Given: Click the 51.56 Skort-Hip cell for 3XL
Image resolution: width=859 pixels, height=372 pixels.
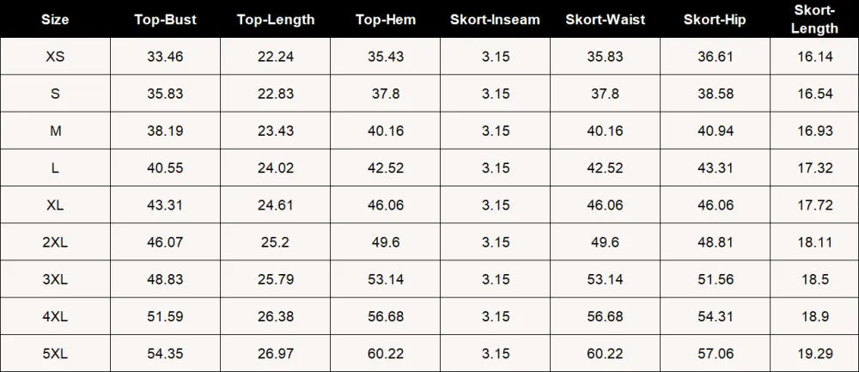Looking at the screenshot, I should (x=715, y=279).
